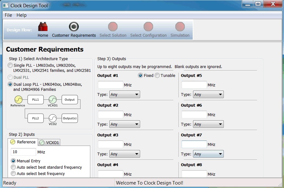Select the Dual Loop PLL radio button
284x188 pixels.
coord(10,84)
